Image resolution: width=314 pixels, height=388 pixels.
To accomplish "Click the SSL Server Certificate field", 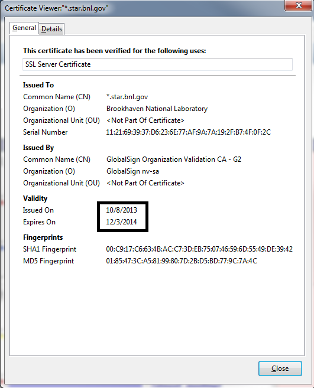I will click(x=157, y=64).
